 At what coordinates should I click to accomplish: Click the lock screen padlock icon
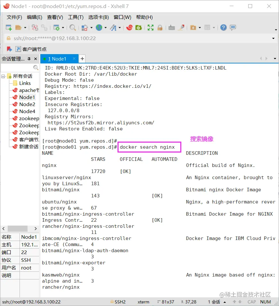point(160,28)
